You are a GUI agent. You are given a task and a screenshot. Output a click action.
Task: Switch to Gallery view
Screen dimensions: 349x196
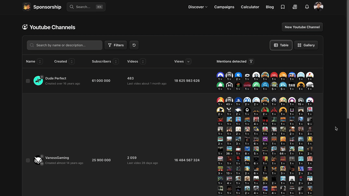tap(306, 45)
